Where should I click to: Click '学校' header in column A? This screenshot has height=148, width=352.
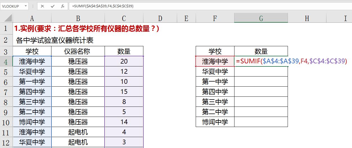(x=32, y=51)
